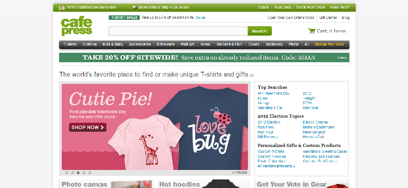The height and width of the screenshot is (188, 408).
Task: Open the Cases menu
Action: click(254, 44)
